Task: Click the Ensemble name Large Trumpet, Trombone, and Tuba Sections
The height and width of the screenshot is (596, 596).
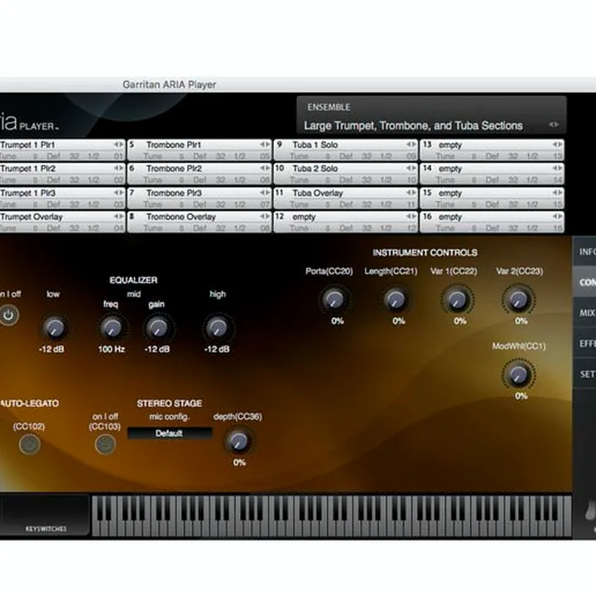Action: pos(413,126)
